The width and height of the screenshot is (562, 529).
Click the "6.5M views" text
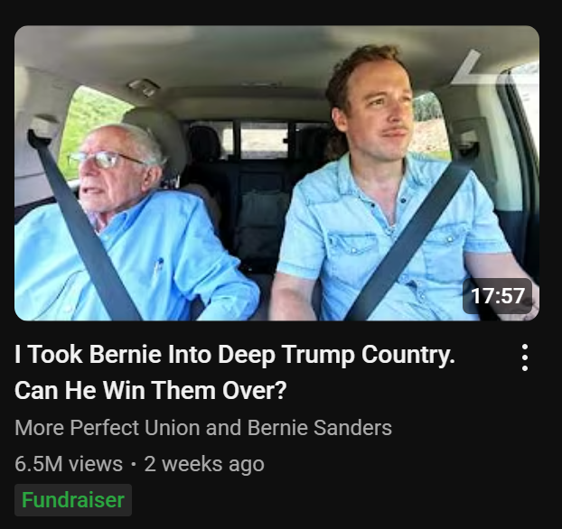pyautogui.click(x=69, y=464)
